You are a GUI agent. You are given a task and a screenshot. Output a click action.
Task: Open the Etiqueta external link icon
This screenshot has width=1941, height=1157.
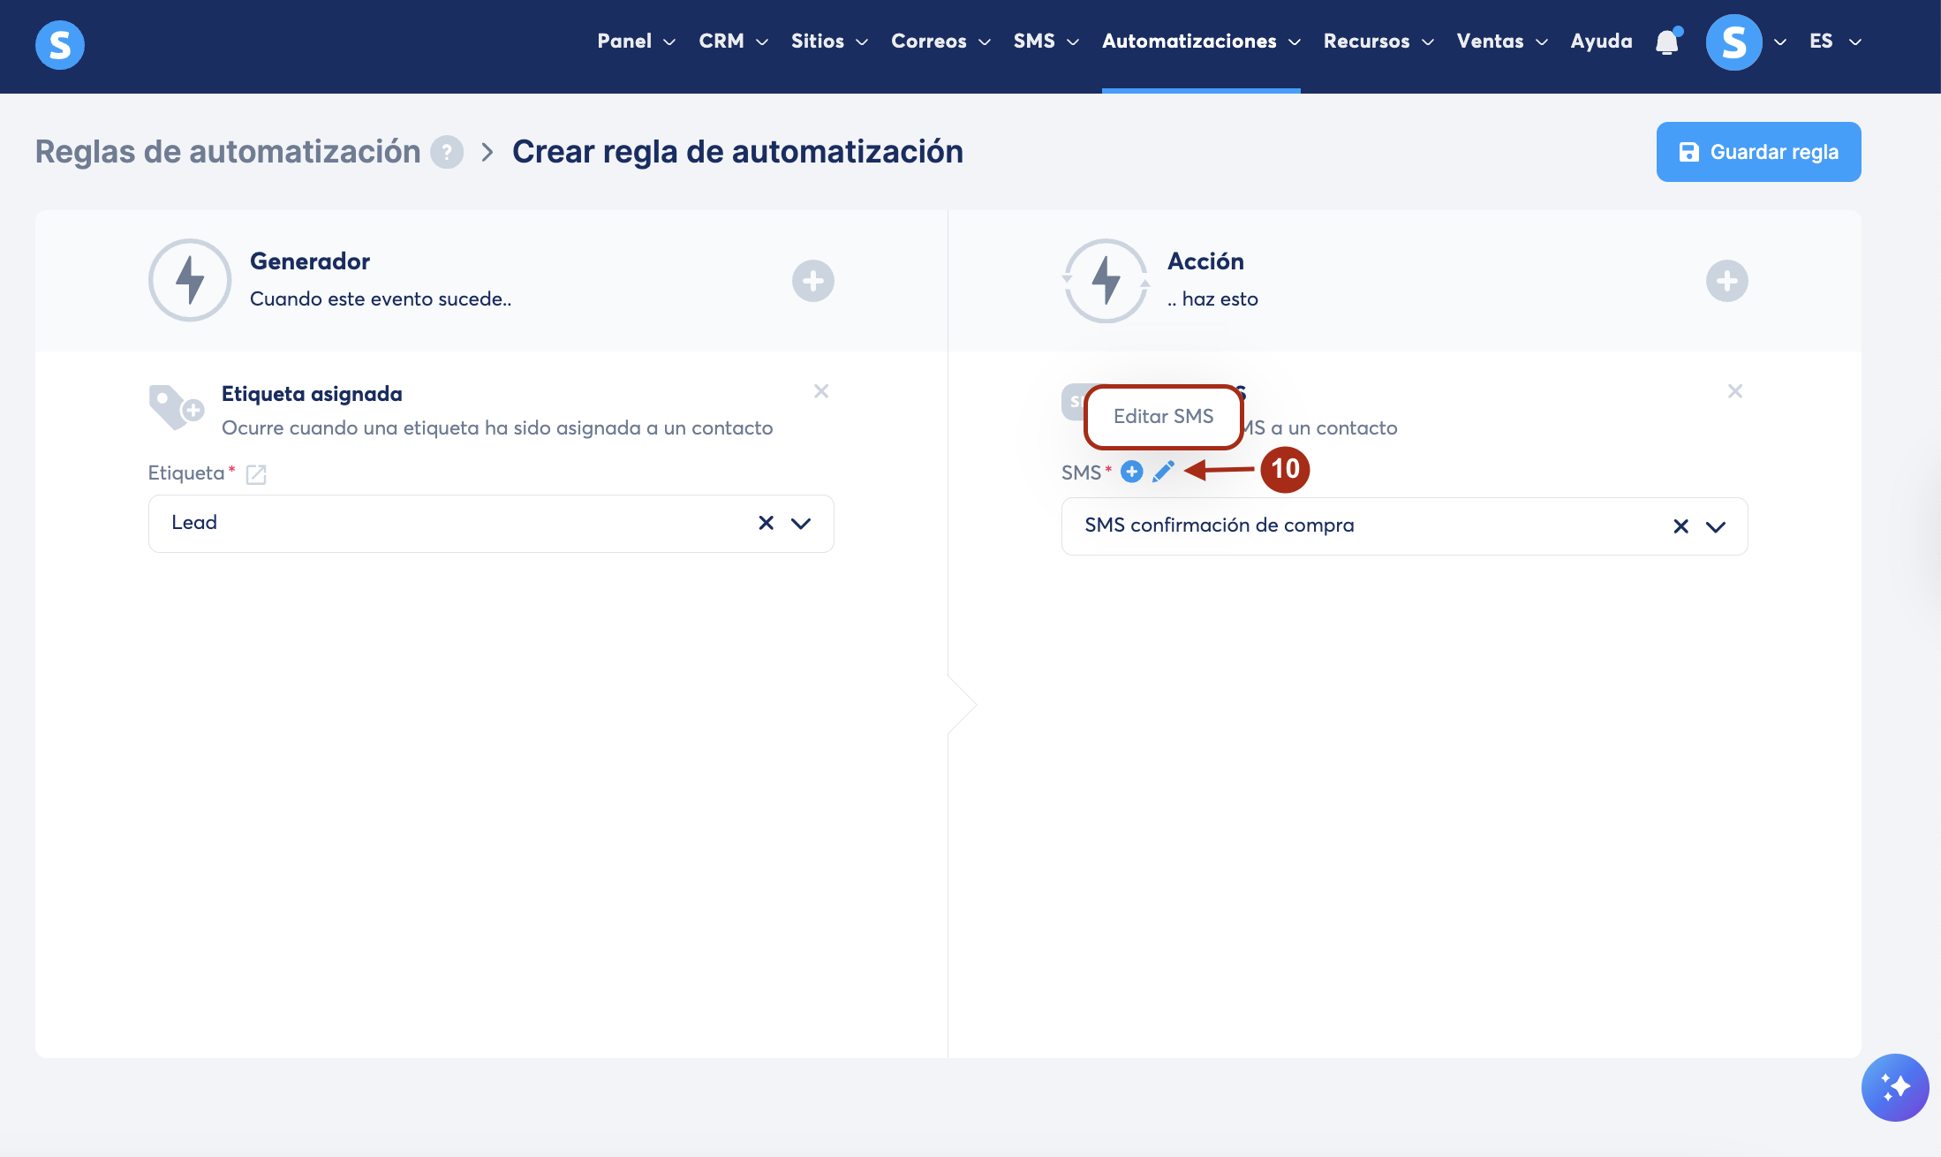click(256, 474)
